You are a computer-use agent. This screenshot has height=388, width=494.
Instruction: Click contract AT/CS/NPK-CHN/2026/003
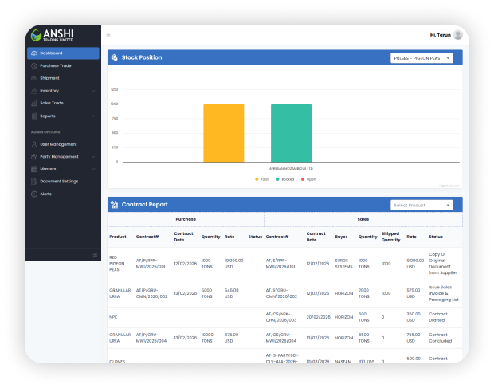pyautogui.click(x=281, y=317)
